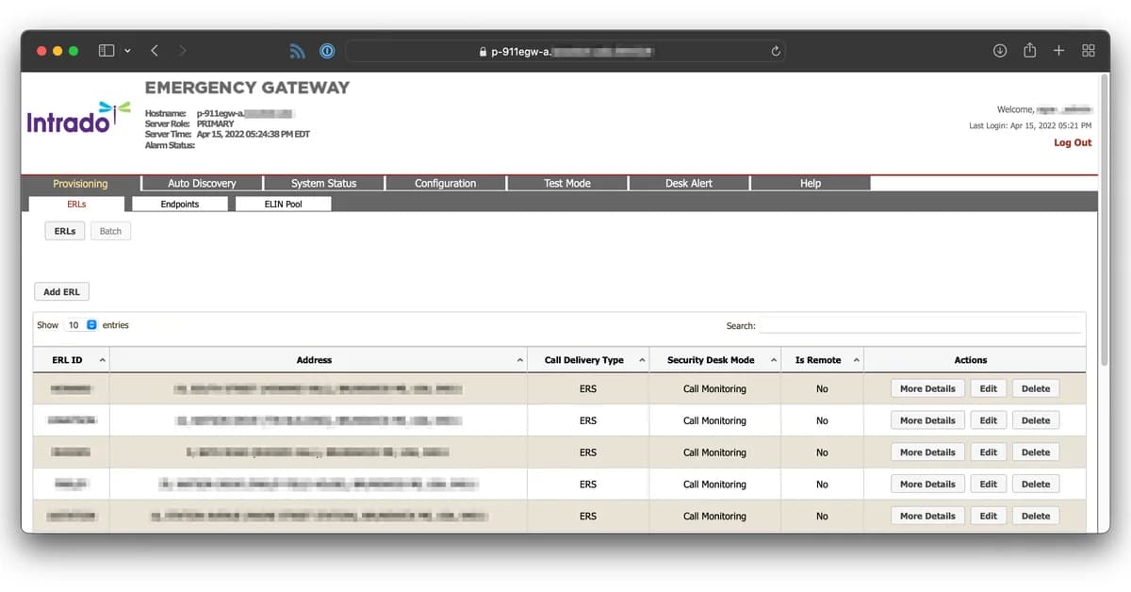
Task: Click the Add ERL button
Action: tap(61, 292)
